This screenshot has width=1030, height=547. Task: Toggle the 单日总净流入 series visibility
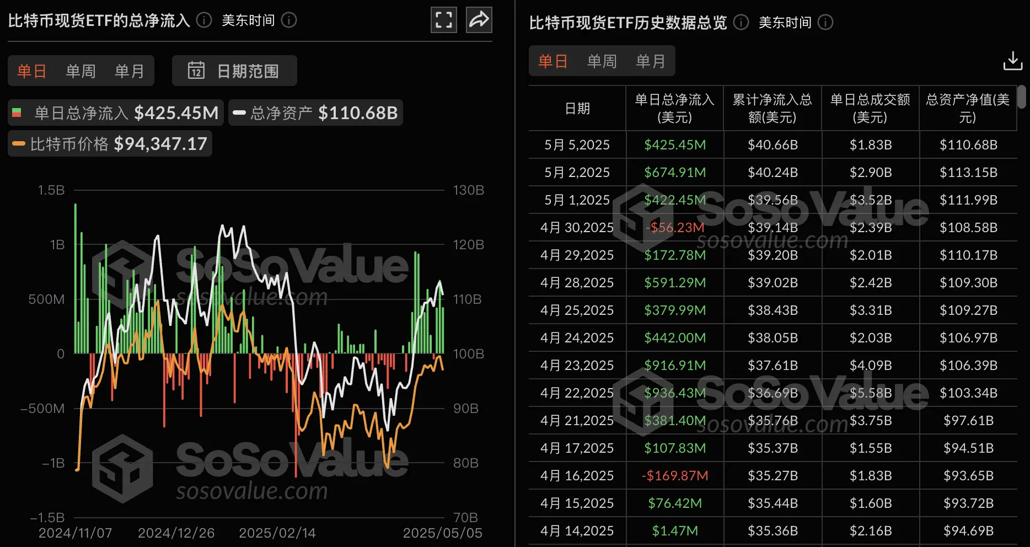115,112
